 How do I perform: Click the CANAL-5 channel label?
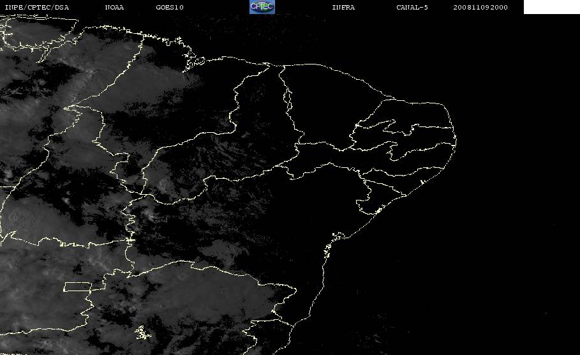[412, 8]
